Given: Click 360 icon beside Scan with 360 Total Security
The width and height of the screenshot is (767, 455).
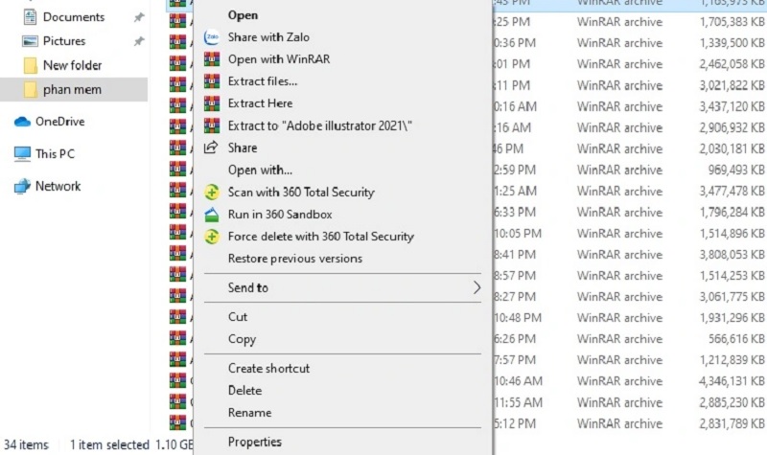Looking at the screenshot, I should pyautogui.click(x=212, y=193).
